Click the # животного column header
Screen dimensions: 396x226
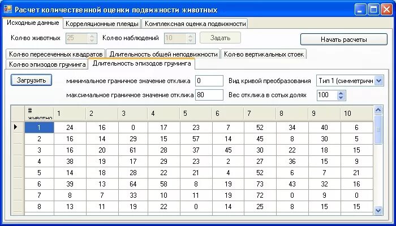pos(39,114)
